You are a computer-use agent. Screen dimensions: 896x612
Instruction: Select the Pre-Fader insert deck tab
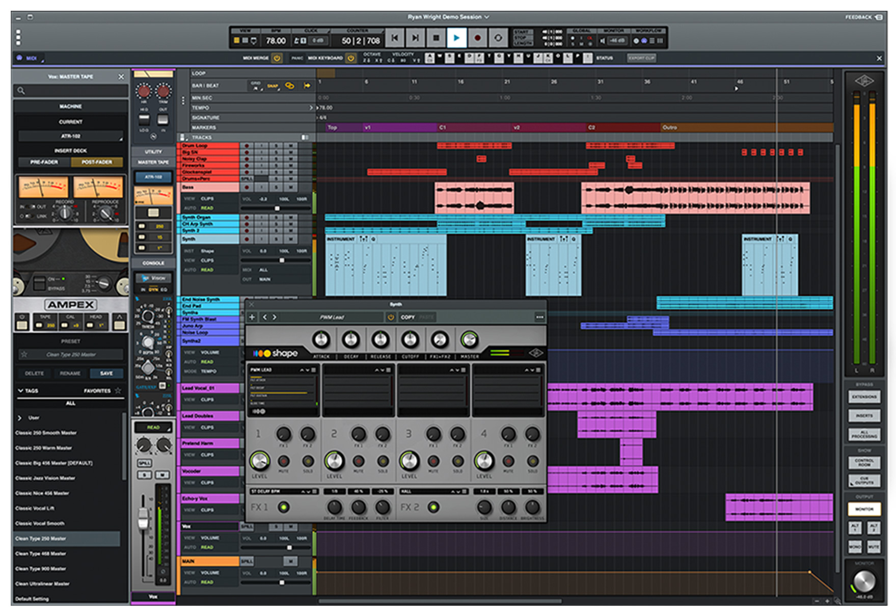click(44, 162)
